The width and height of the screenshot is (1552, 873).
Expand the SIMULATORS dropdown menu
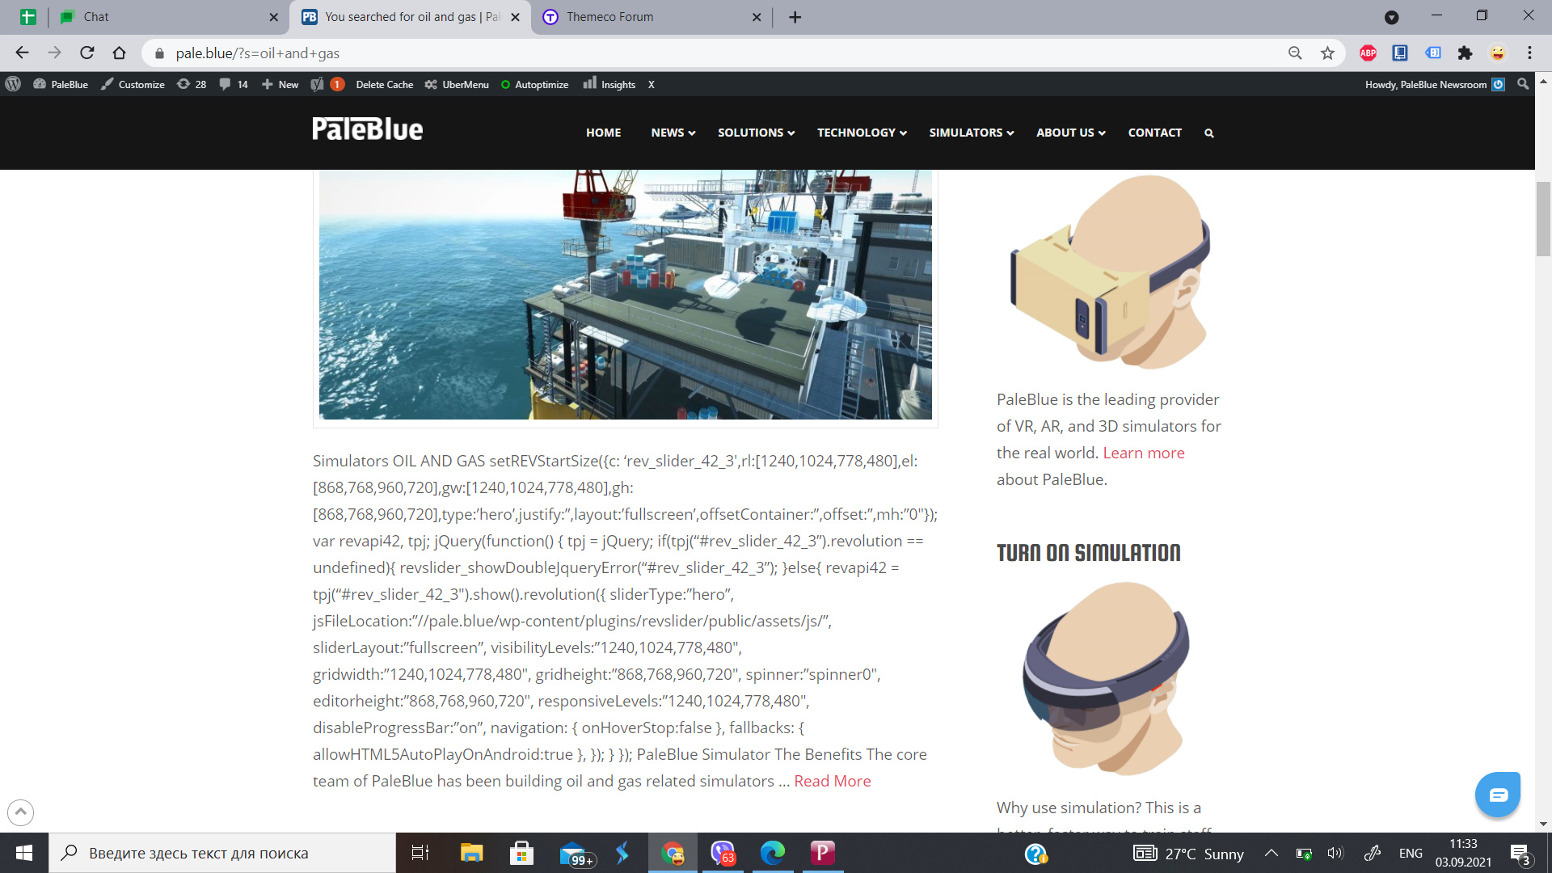[971, 133]
